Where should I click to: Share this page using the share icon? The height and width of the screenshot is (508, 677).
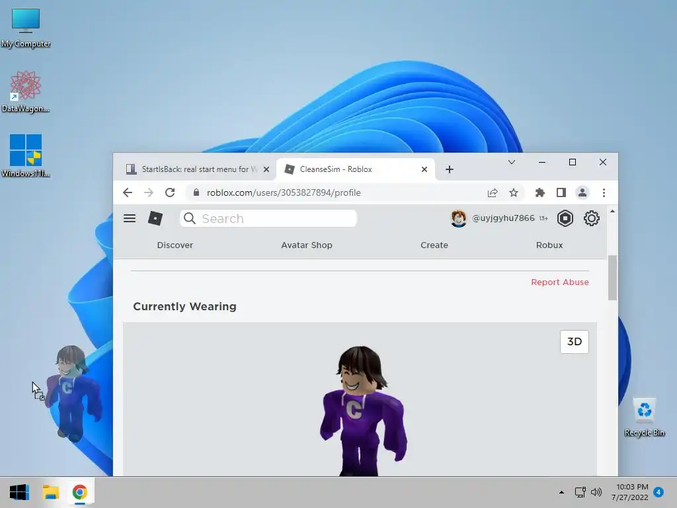(x=492, y=192)
